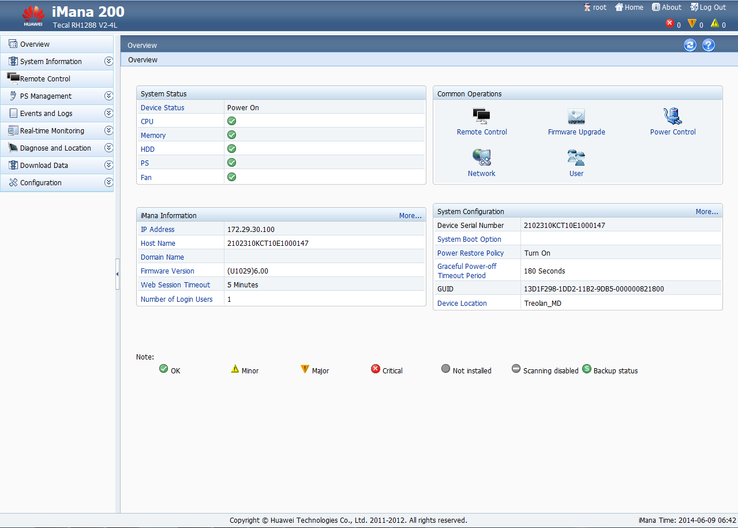Viewport: 738px width, 528px height.
Task: Click the Not installed legend icon
Action: tap(445, 368)
